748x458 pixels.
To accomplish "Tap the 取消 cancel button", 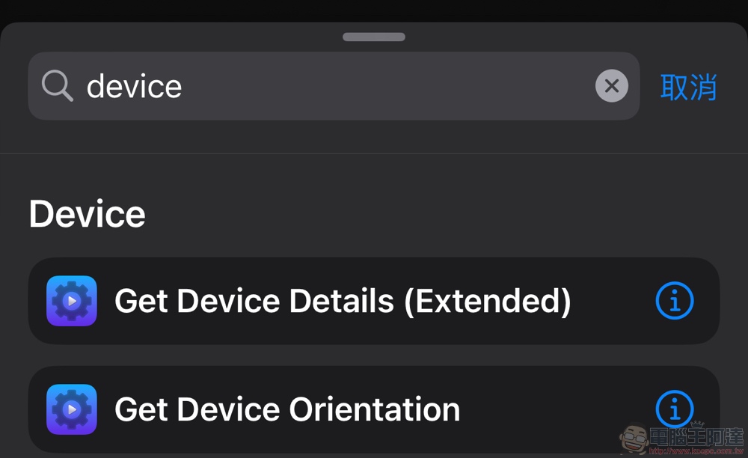I will click(688, 87).
